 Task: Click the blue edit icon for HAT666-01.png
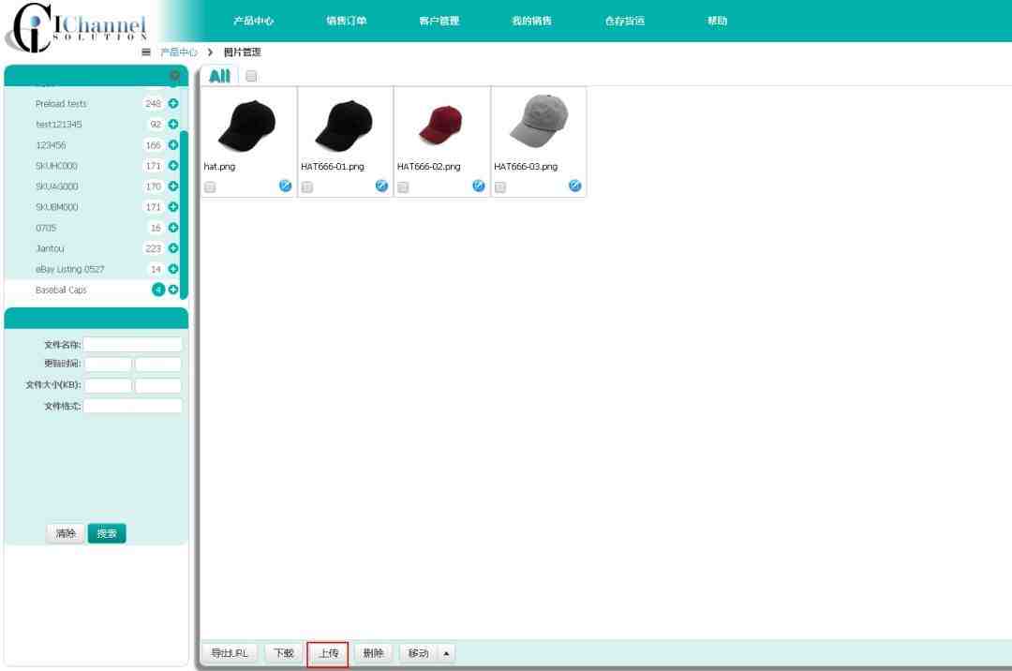tap(381, 186)
